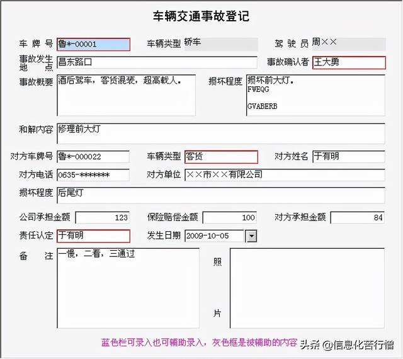
Task: Click the 事故确认者 label
Action: point(288,62)
